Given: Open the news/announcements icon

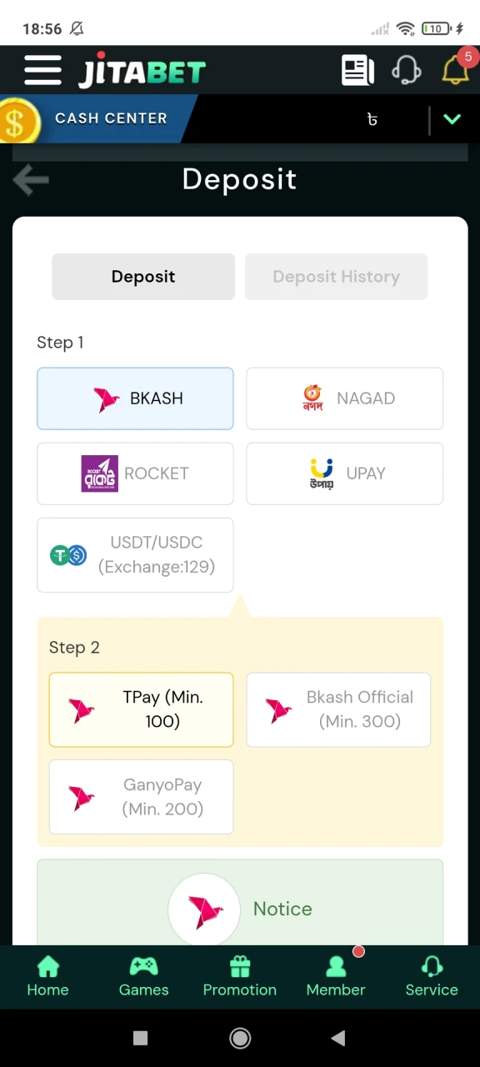Looking at the screenshot, I should click(357, 70).
